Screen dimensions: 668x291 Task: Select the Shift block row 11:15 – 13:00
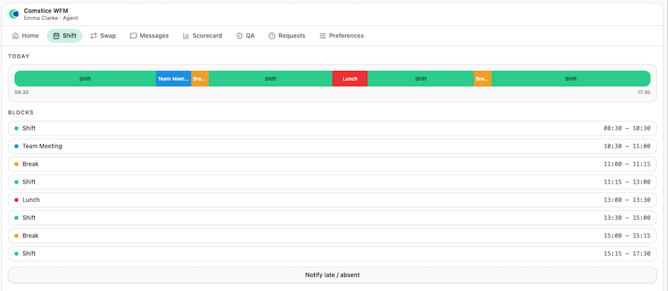pos(333,182)
